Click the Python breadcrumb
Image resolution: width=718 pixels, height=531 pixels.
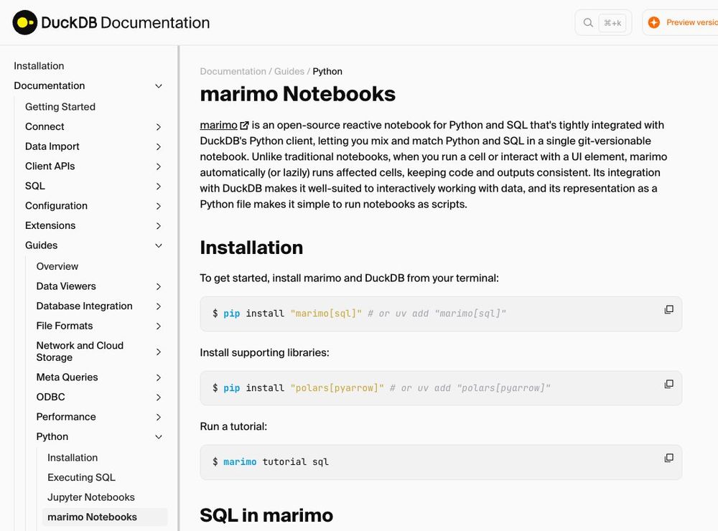(327, 72)
